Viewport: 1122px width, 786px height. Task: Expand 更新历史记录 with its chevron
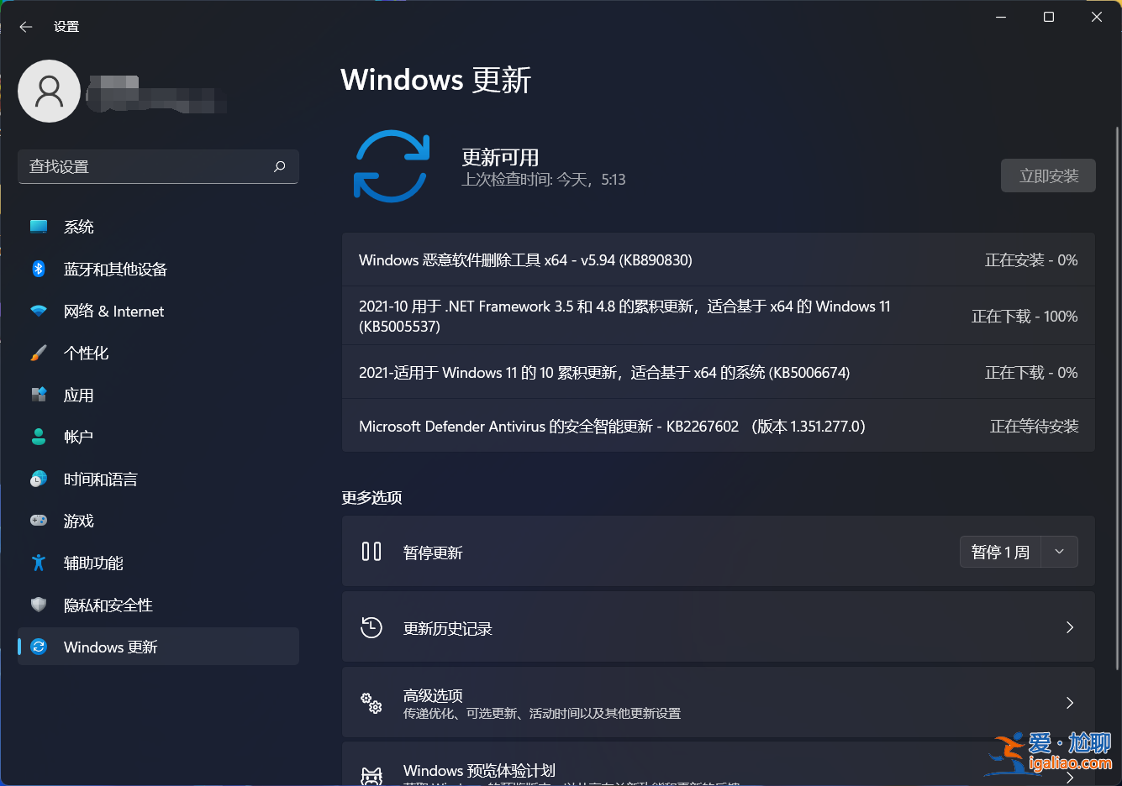(1069, 627)
